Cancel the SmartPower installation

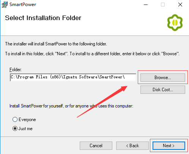pyautogui.click(x=96, y=146)
